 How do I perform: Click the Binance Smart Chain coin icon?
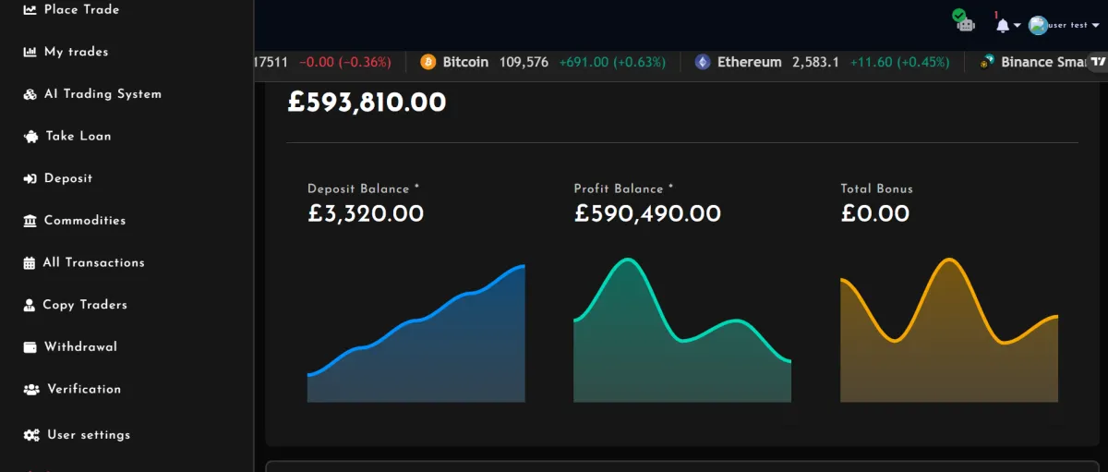coord(987,62)
